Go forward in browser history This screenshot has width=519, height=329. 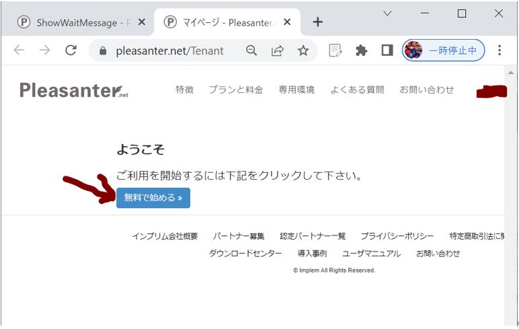[x=44, y=50]
